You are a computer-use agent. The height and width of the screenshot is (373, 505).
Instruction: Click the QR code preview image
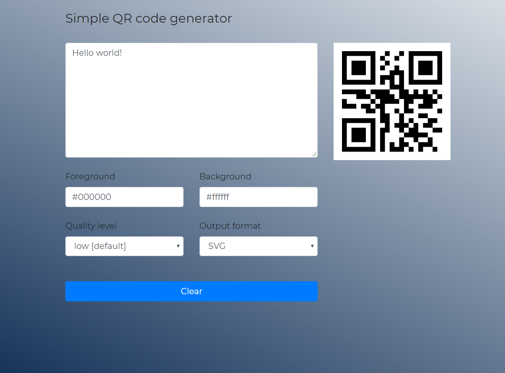(x=392, y=101)
